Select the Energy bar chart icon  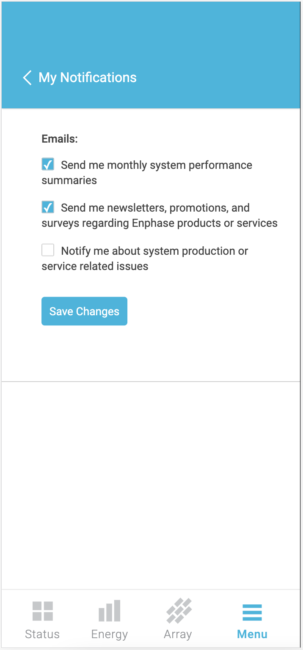coord(109,611)
